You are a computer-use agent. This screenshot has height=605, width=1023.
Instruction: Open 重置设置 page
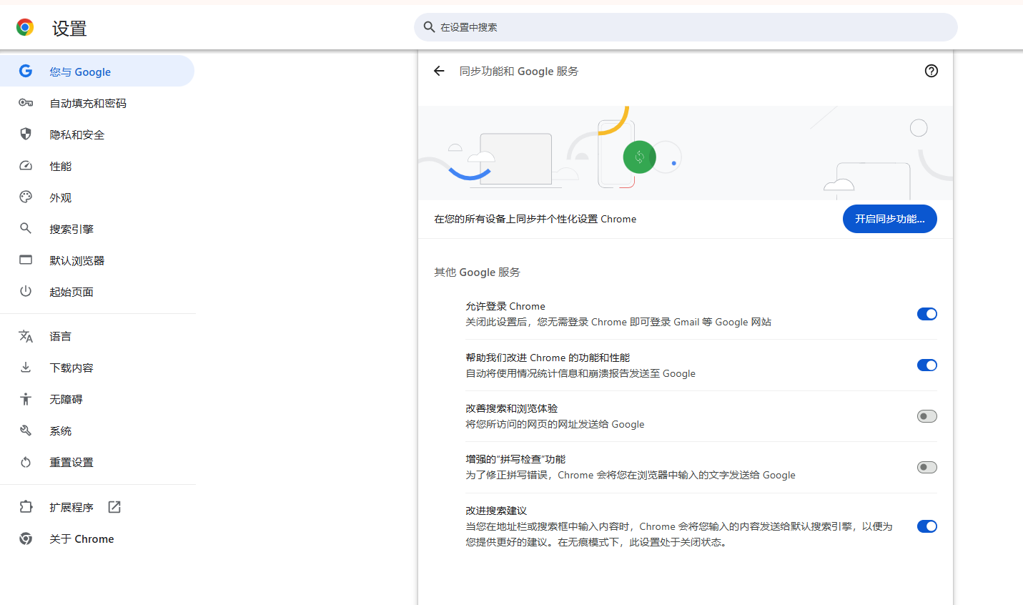(x=97, y=462)
